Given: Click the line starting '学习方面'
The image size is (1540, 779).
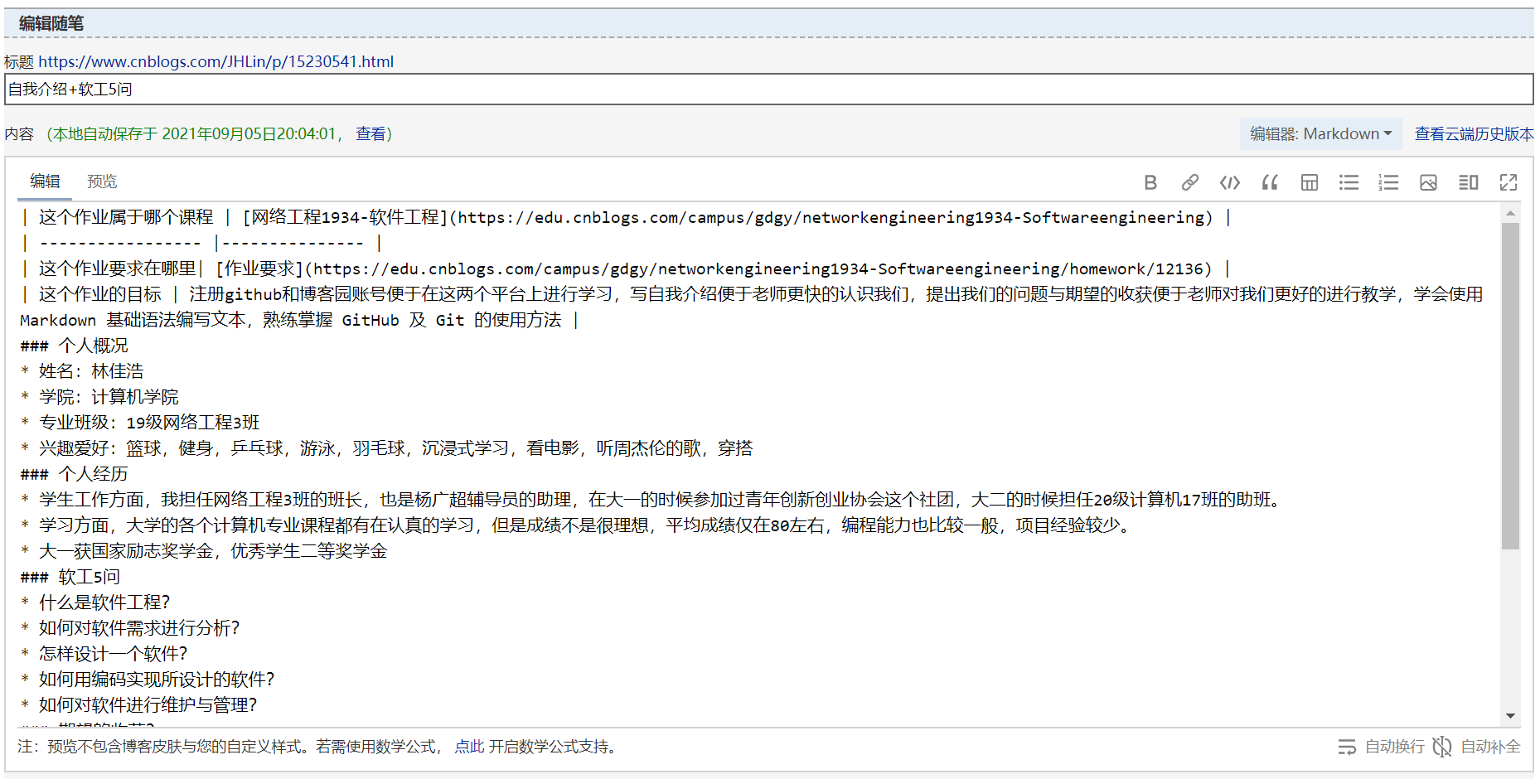Looking at the screenshot, I should tap(577, 525).
